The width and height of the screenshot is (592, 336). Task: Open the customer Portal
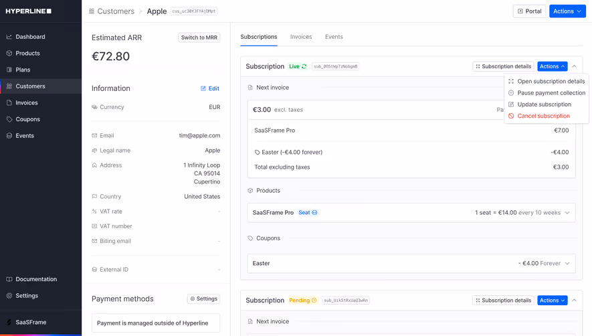pos(529,11)
